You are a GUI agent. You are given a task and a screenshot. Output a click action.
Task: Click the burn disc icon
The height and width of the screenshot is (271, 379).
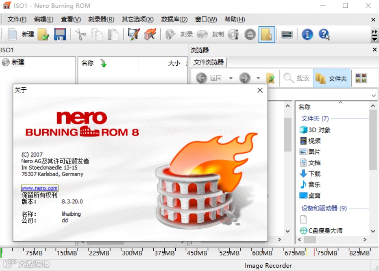point(170,34)
